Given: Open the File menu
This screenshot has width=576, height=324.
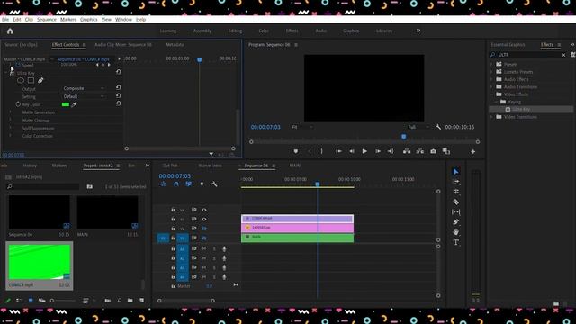Looking at the screenshot, I should click(x=5, y=20).
